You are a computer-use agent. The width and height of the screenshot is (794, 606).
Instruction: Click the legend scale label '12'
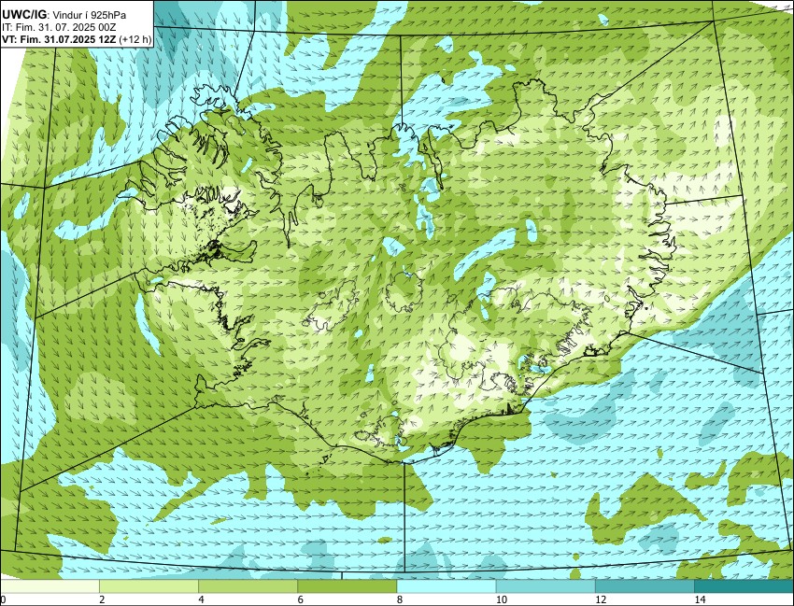pos(601,599)
